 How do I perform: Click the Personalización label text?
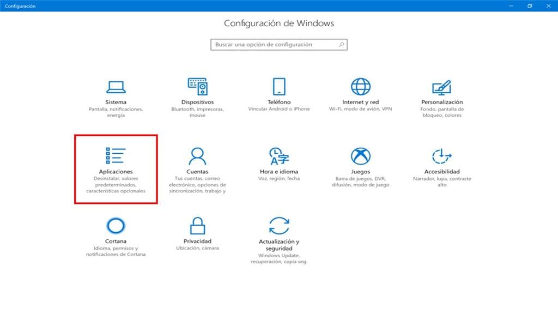[x=442, y=102]
